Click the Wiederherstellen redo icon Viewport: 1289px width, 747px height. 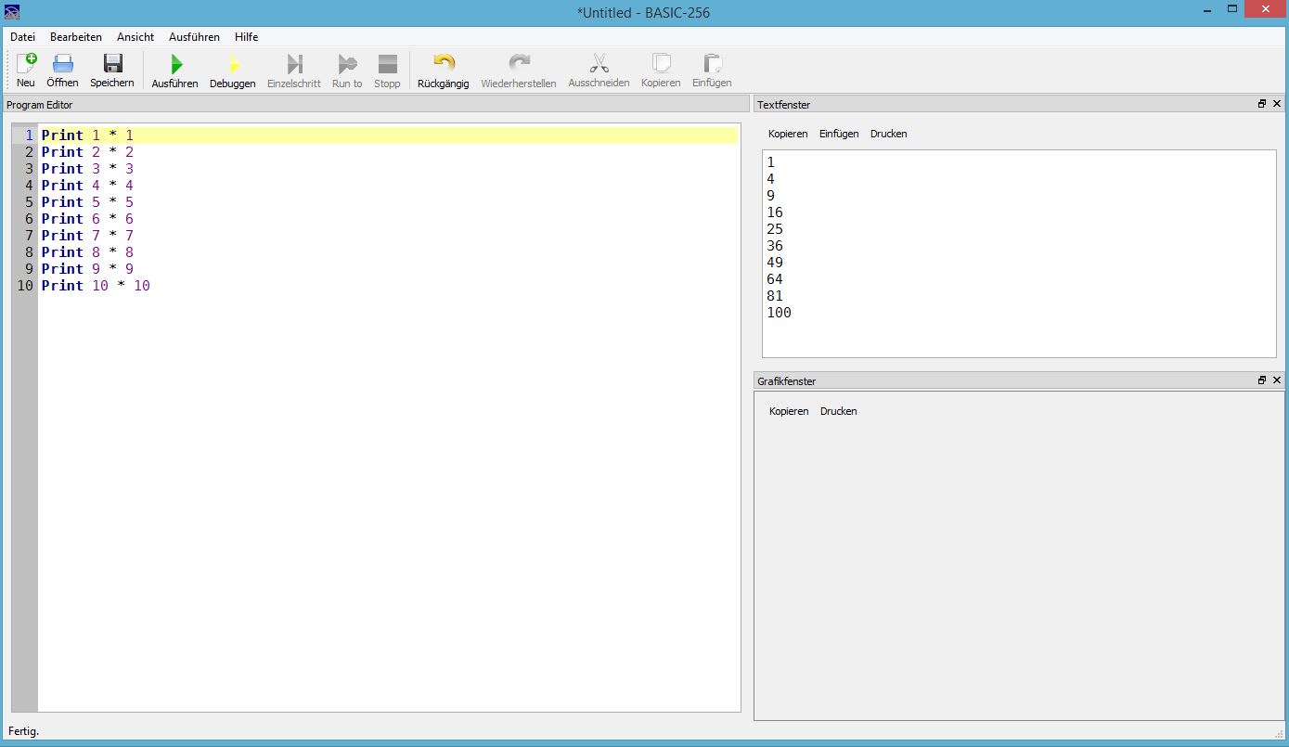coord(519,64)
